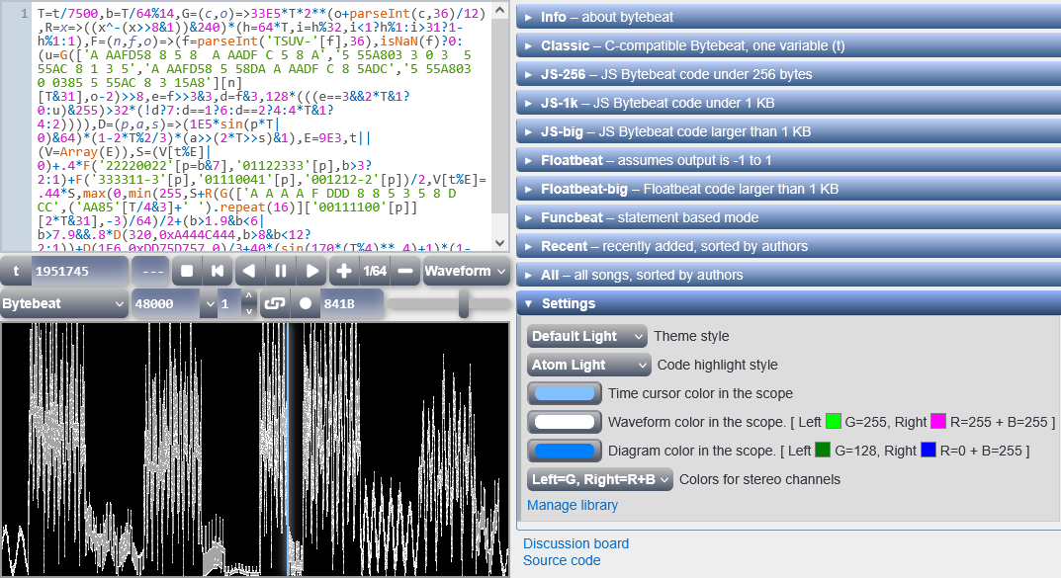Open the Waveform draw mode dropdown
The image size is (1061, 578).
pyautogui.click(x=466, y=271)
